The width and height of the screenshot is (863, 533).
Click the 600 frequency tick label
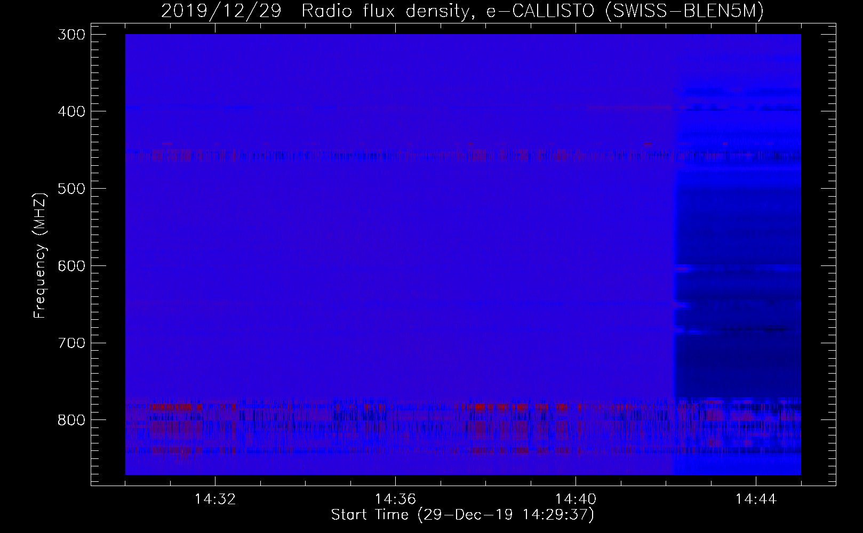tap(70, 266)
